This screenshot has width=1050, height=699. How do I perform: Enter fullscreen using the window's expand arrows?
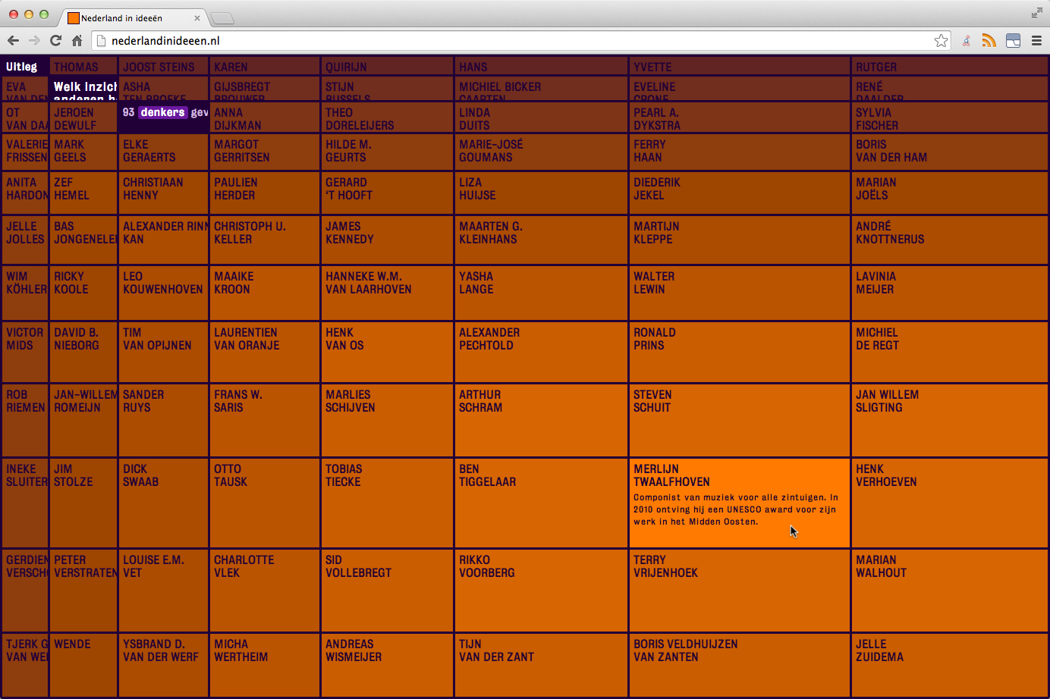[1036, 13]
